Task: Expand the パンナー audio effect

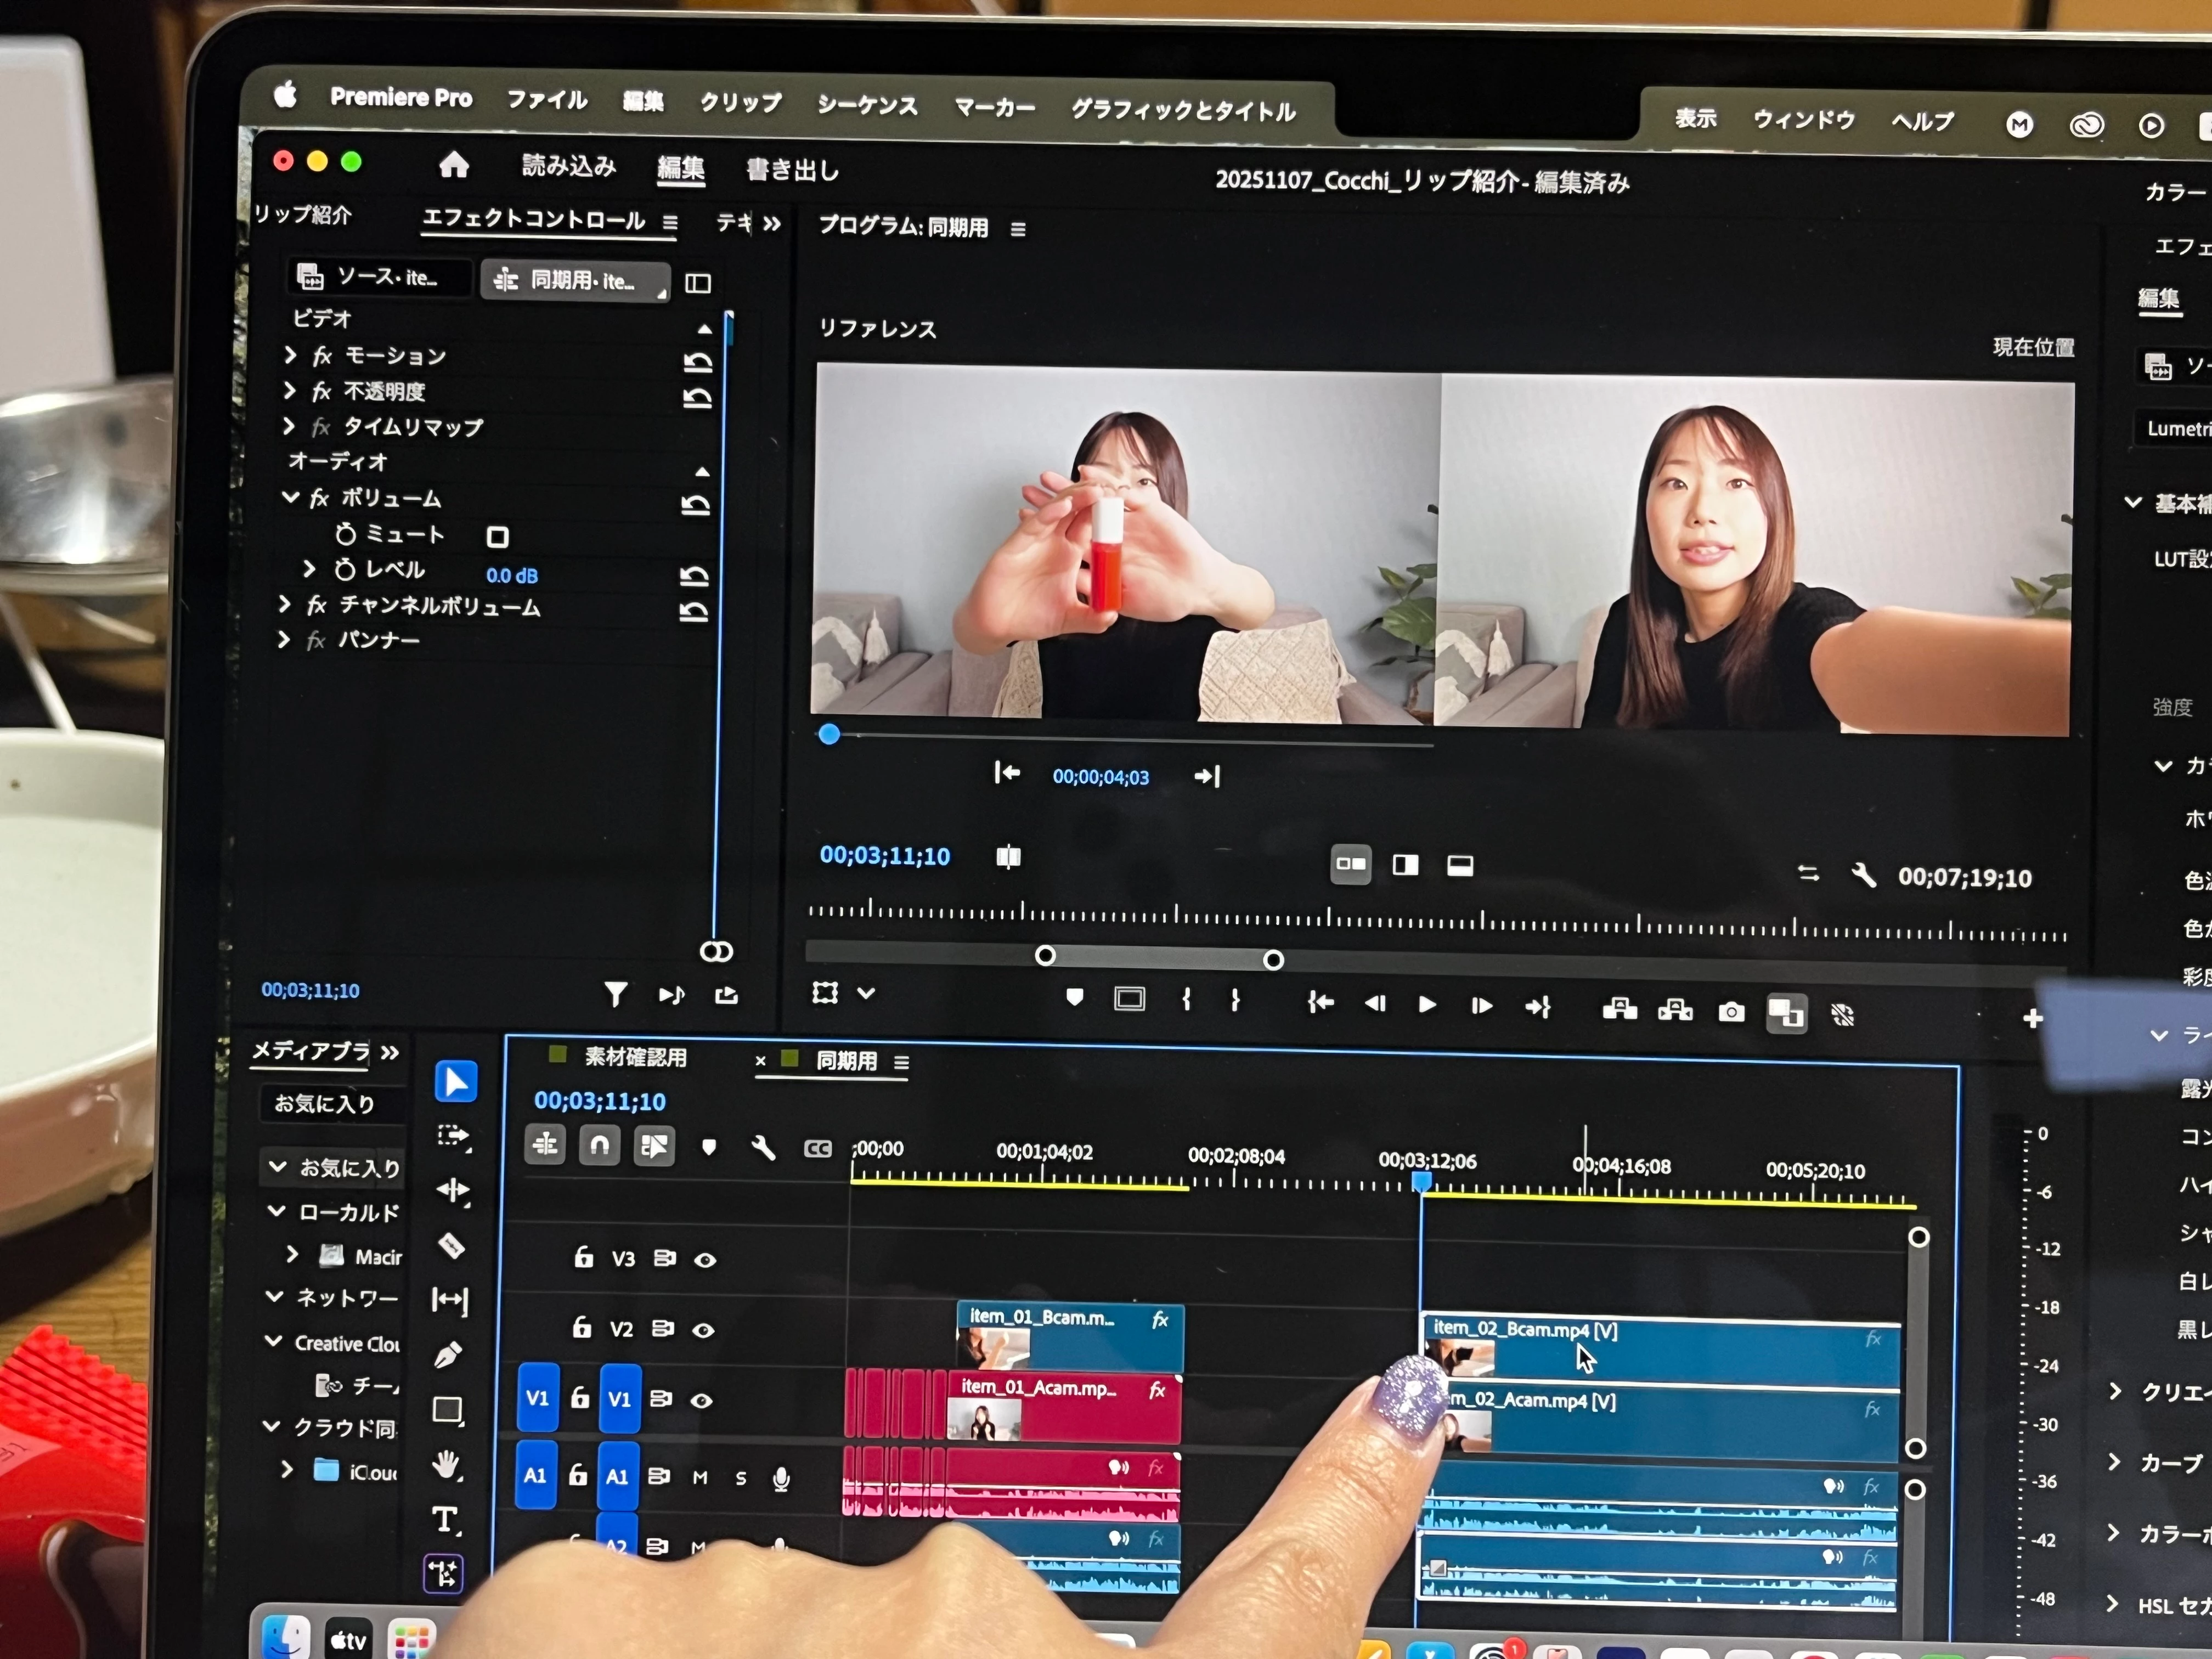Action: (x=284, y=640)
